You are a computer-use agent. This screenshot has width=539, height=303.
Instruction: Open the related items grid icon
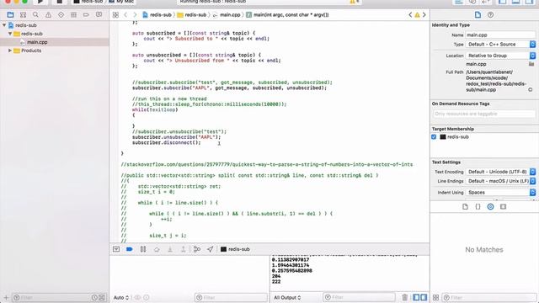click(x=115, y=15)
